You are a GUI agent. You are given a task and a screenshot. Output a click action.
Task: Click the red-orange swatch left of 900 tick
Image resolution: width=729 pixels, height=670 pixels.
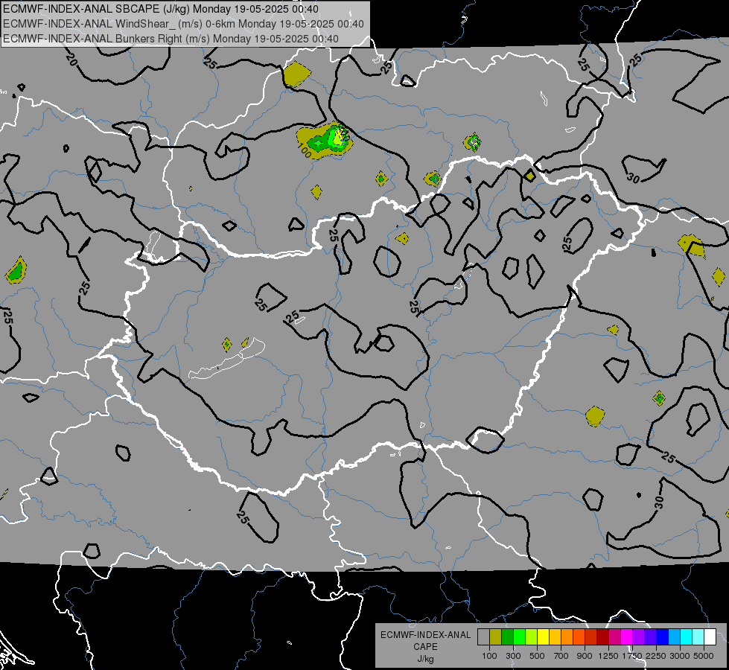(579, 637)
